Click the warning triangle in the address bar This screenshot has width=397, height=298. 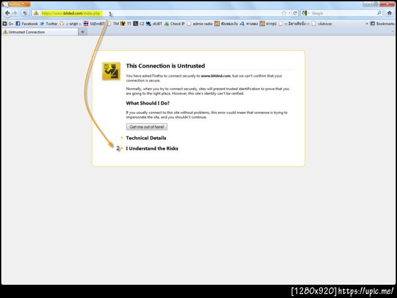tap(36, 13)
